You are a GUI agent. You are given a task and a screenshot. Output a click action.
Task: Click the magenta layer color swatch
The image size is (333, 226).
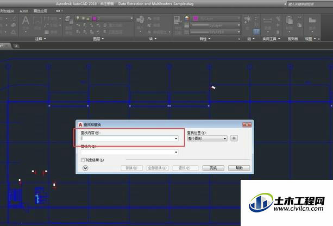click(95, 18)
